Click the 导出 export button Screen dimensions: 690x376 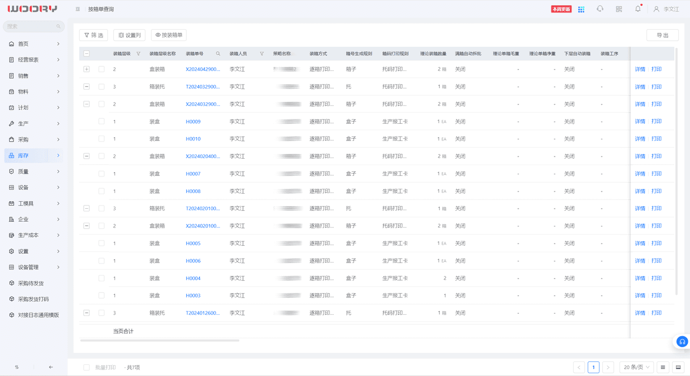tap(663, 35)
